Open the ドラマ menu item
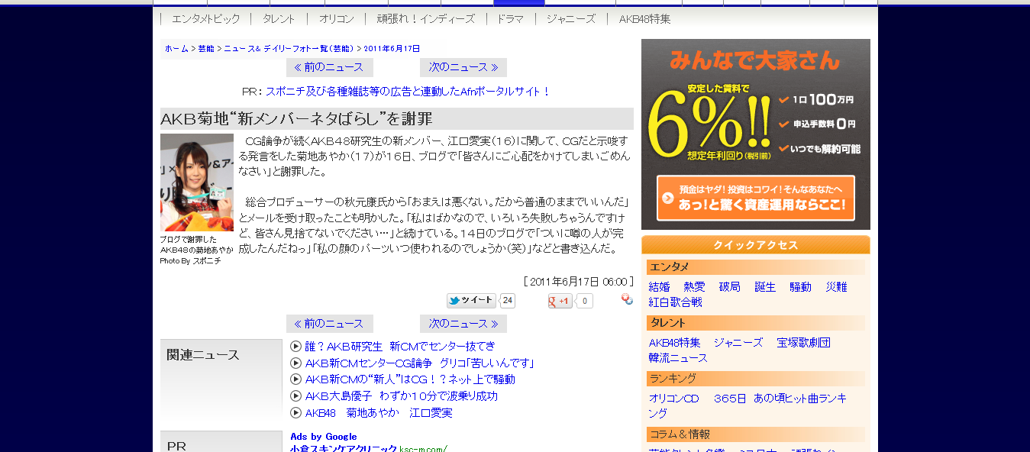 coord(510,19)
